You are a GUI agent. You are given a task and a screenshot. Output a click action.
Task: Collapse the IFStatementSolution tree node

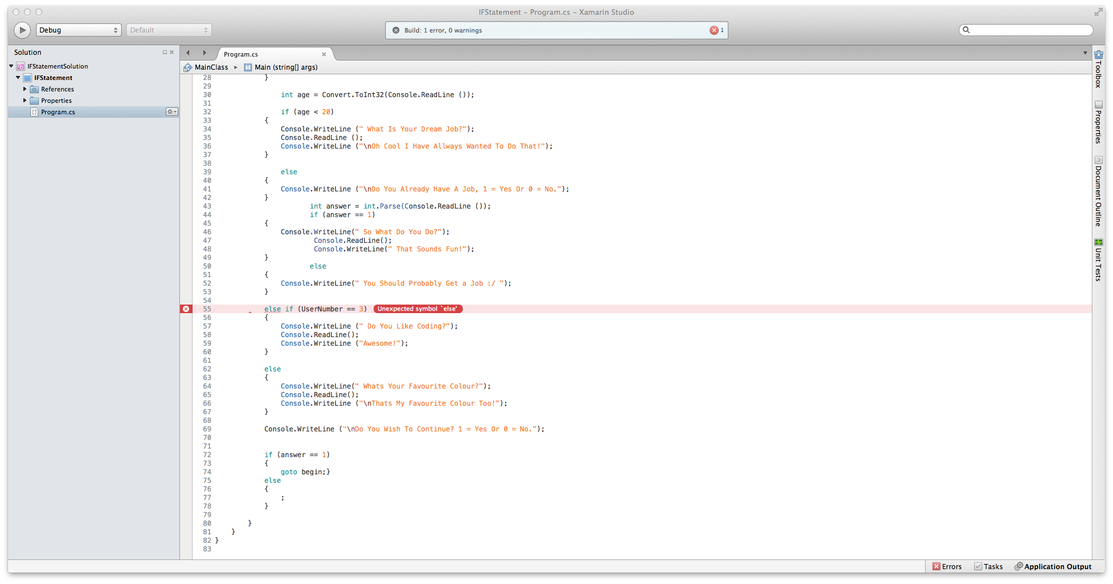[11, 66]
